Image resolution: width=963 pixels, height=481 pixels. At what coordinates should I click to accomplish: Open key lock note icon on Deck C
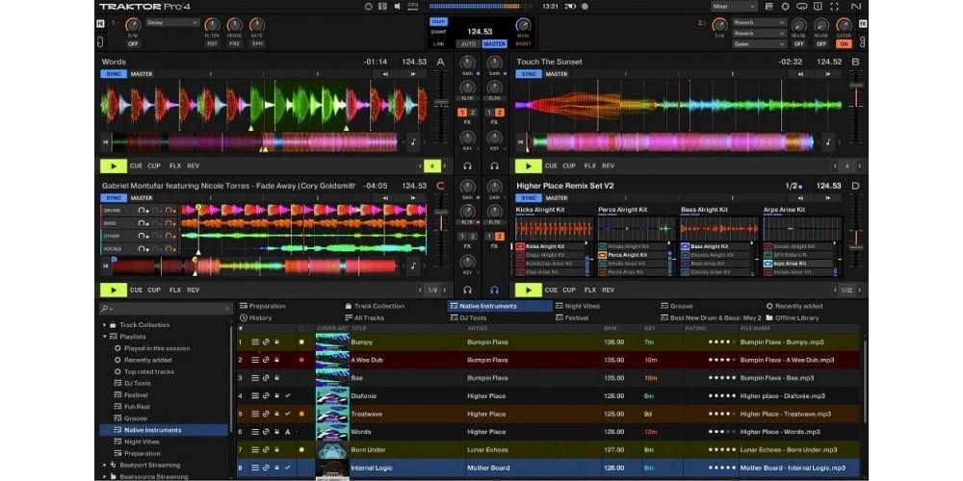click(413, 266)
